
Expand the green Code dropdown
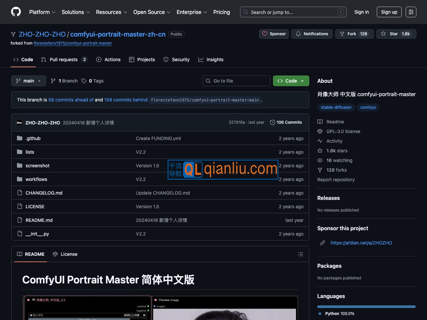(x=291, y=81)
